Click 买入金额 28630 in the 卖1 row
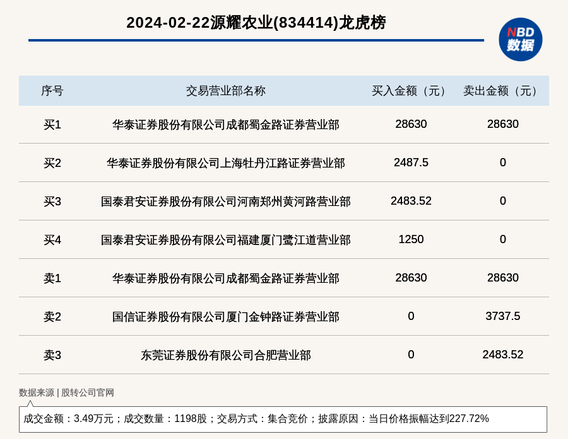Screen dimensions: 568x439 tap(411, 277)
